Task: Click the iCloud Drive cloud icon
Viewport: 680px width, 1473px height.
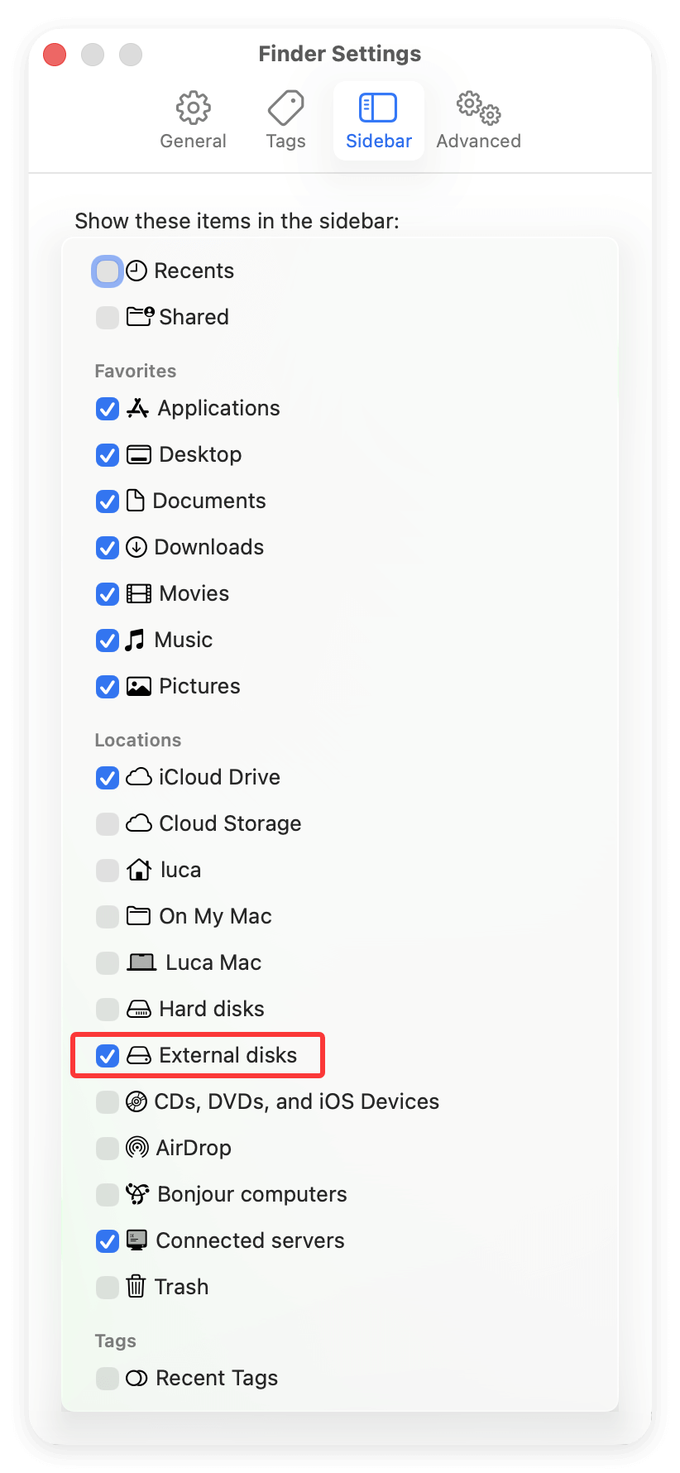Action: (138, 777)
